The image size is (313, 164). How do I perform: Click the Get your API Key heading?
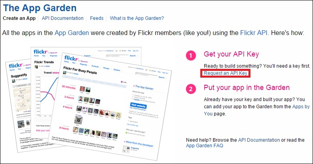(231, 54)
